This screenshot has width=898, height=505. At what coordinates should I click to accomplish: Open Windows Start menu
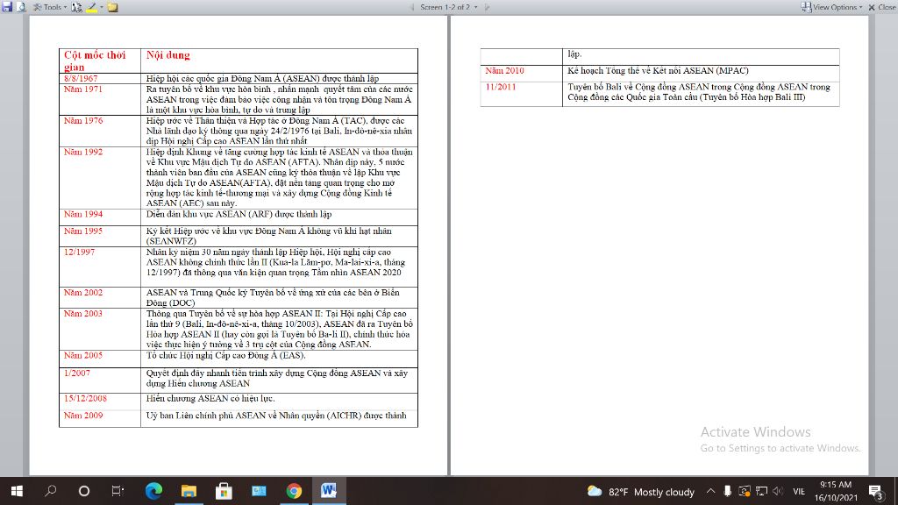[x=17, y=491]
